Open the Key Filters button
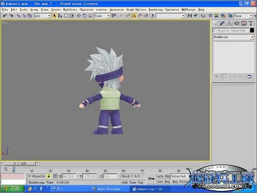The image size is (257, 193). (180, 182)
